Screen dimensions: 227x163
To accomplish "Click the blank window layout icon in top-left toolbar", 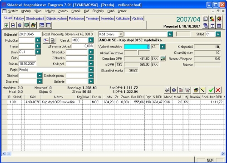I will [x=49, y=25].
